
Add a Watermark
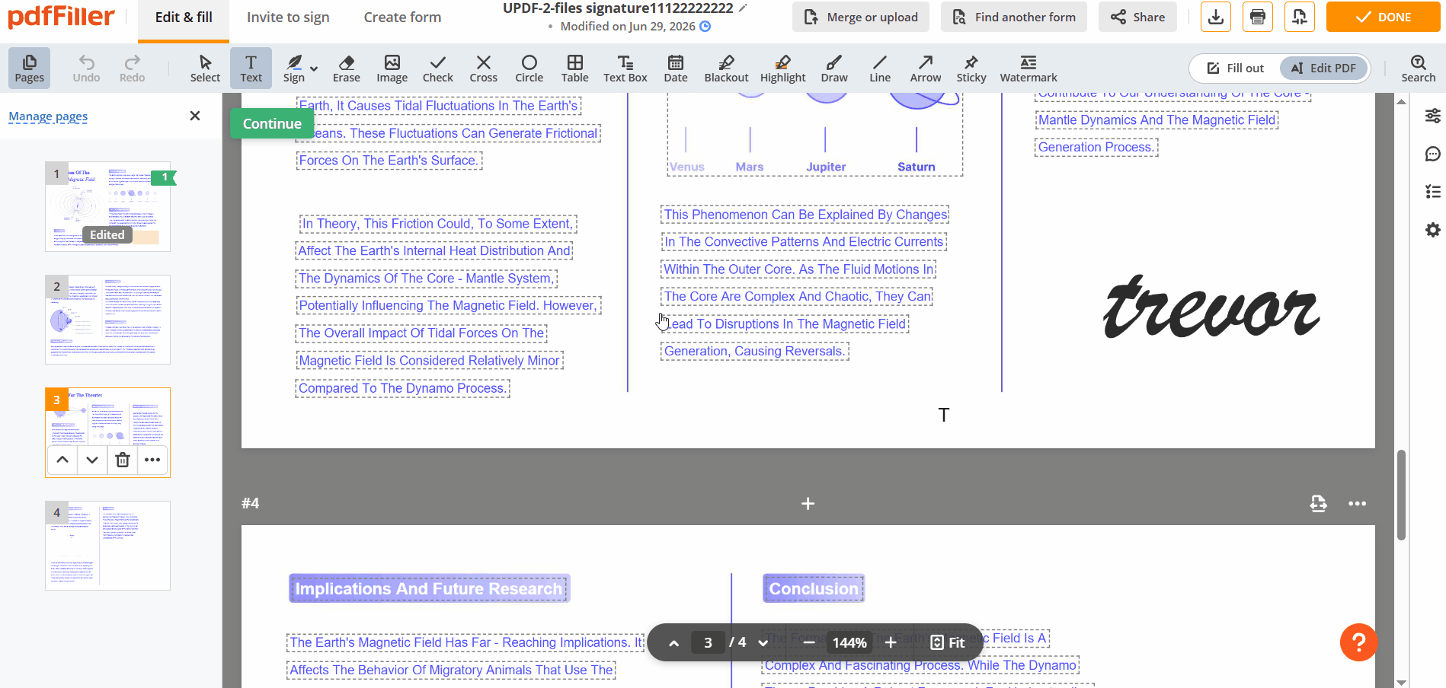[x=1029, y=68]
